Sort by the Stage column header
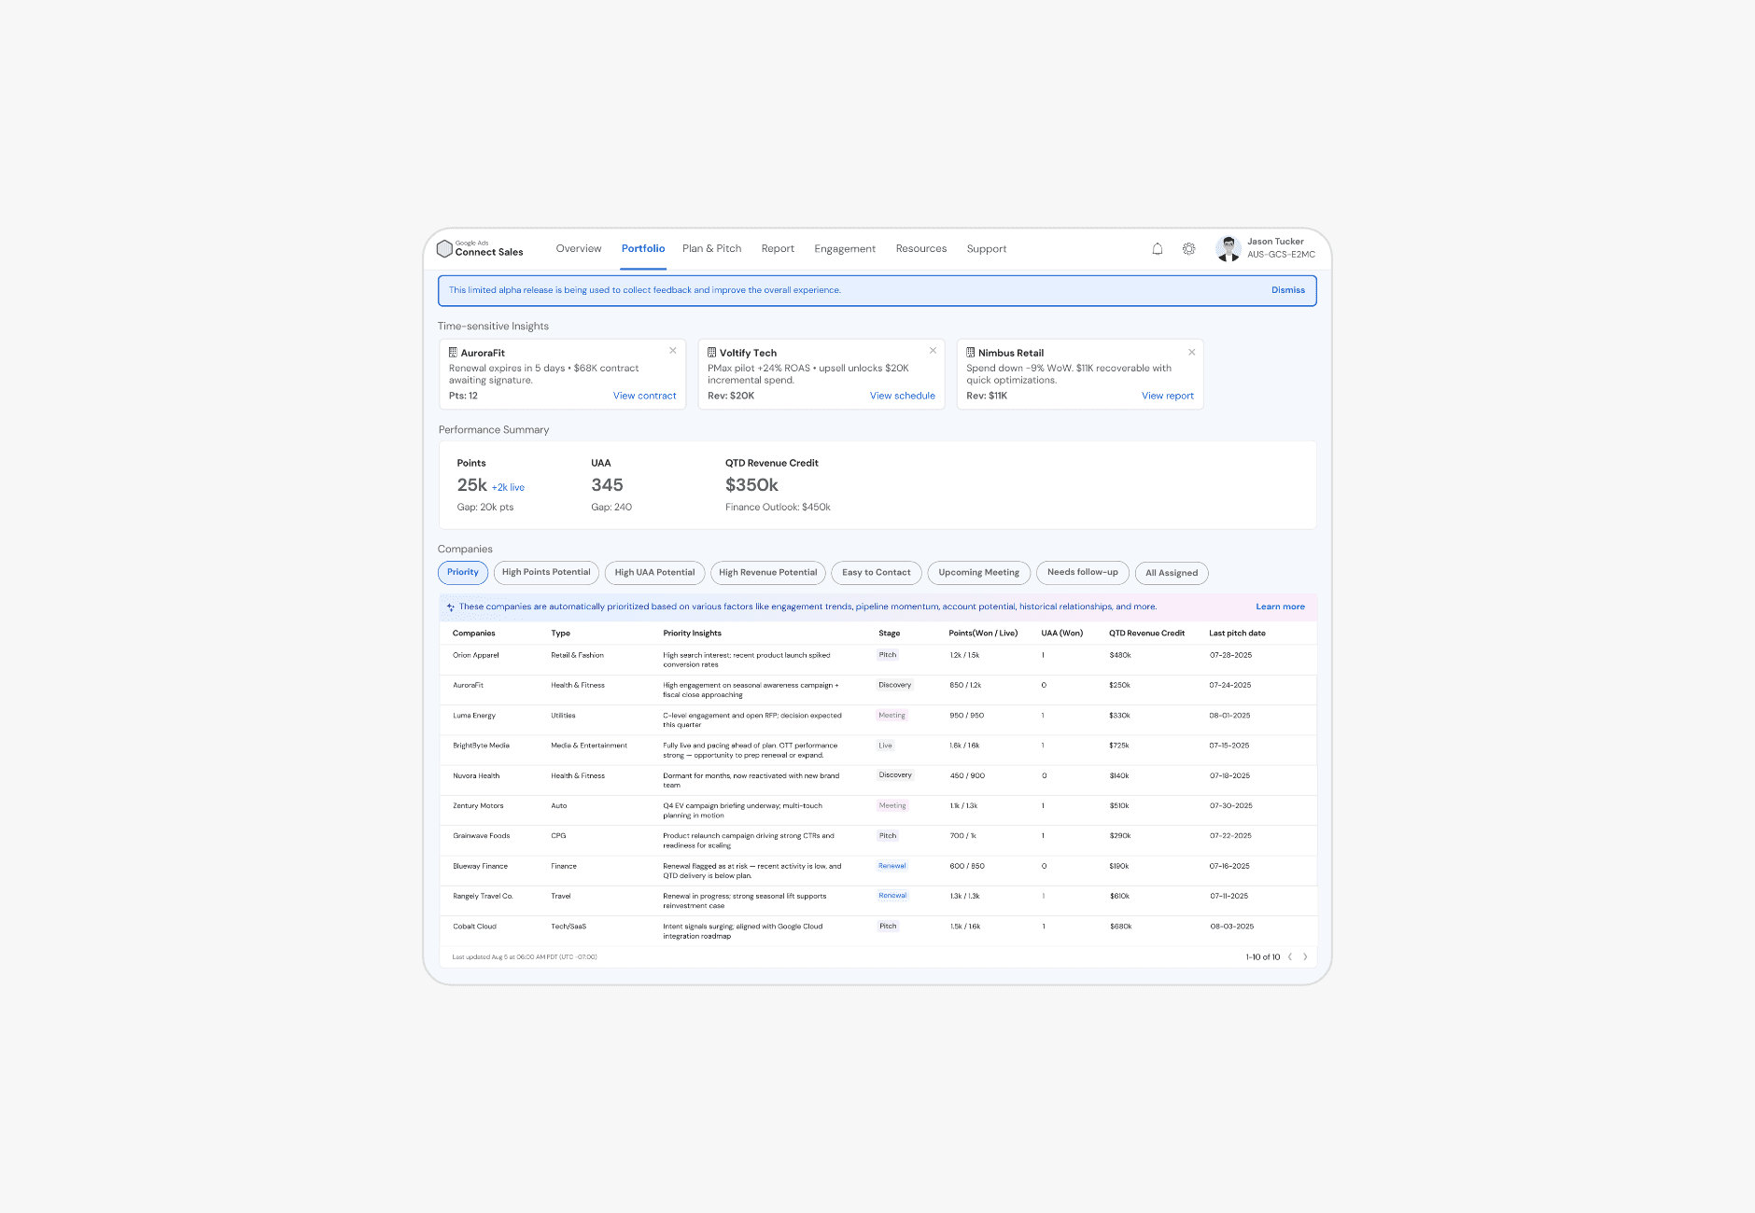 click(x=890, y=634)
